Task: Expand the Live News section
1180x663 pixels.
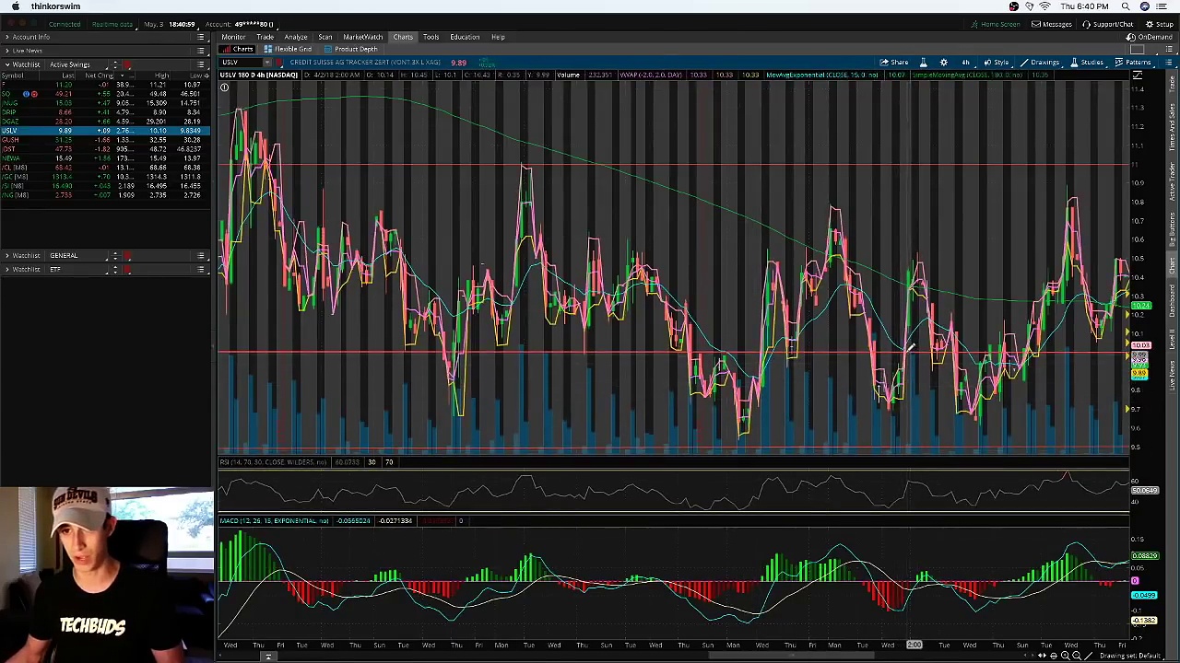Action: (7, 51)
